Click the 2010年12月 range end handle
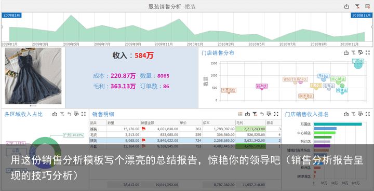 [x=361, y=15]
